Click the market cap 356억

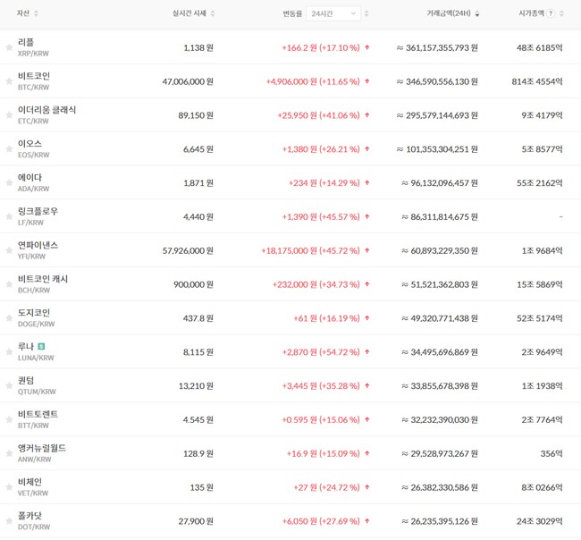pos(552,453)
